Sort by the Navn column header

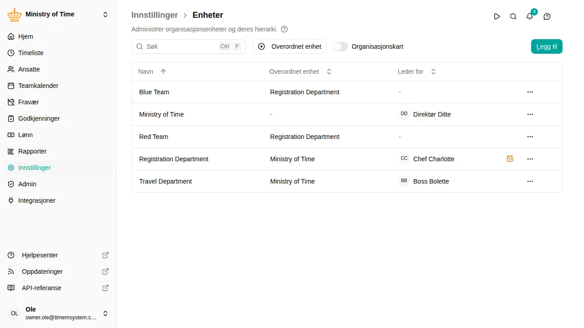pos(152,72)
